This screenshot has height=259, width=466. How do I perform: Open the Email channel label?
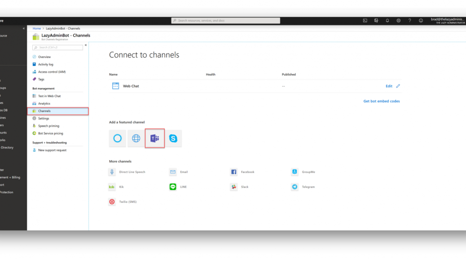(184, 172)
